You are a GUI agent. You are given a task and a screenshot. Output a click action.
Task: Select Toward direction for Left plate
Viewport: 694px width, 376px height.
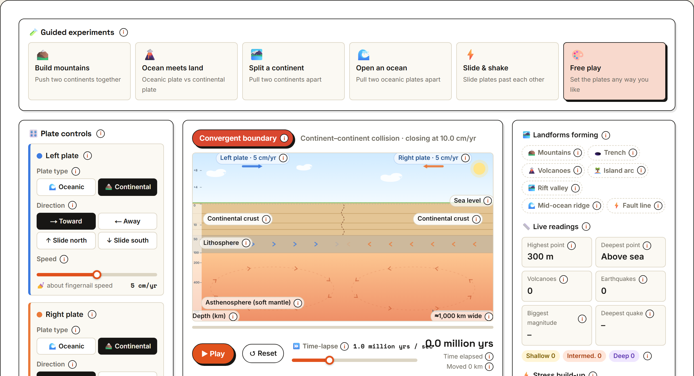(66, 221)
